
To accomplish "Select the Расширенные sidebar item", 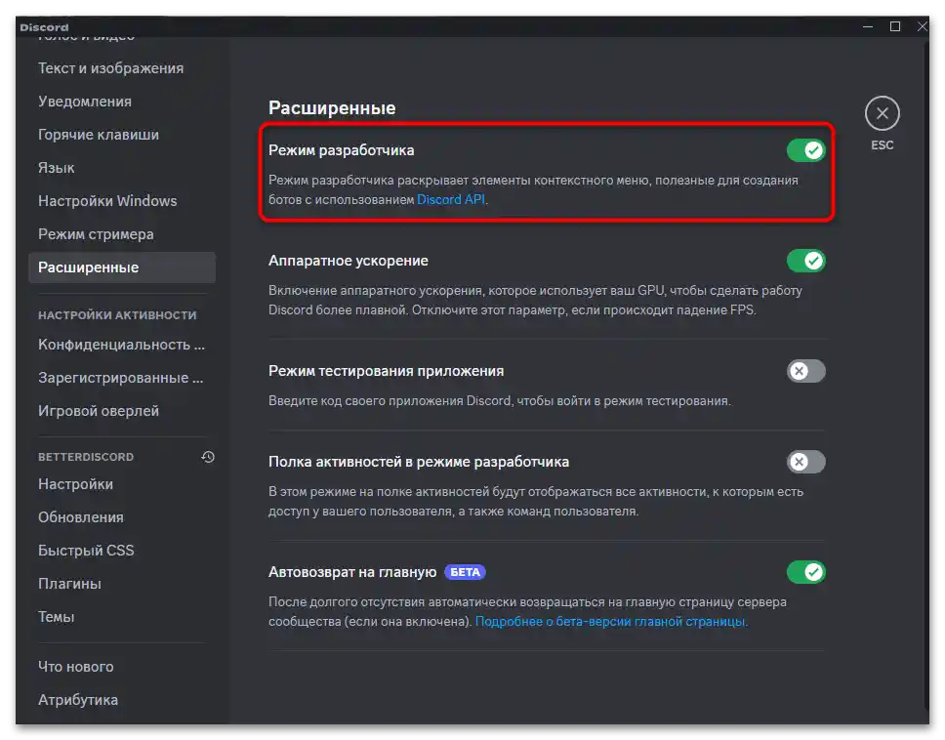I will pyautogui.click(x=122, y=267).
